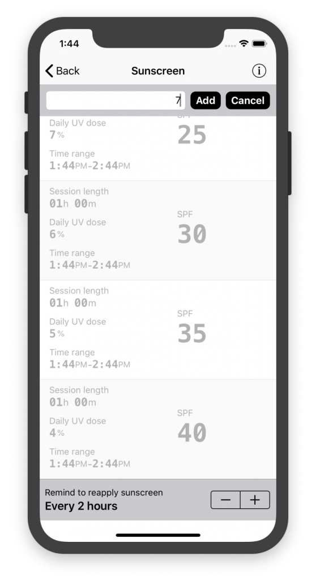Tap Daily UV dose 5% in SPF 35 row
Screen dimensions: 316x581
[57, 334]
